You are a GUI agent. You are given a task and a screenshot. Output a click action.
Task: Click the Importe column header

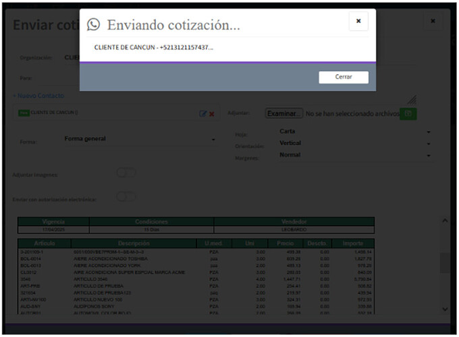tap(352, 243)
